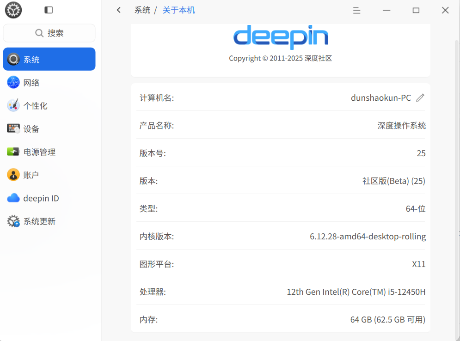Click the pencil icon to edit the computer name
The width and height of the screenshot is (460, 341).
420,97
